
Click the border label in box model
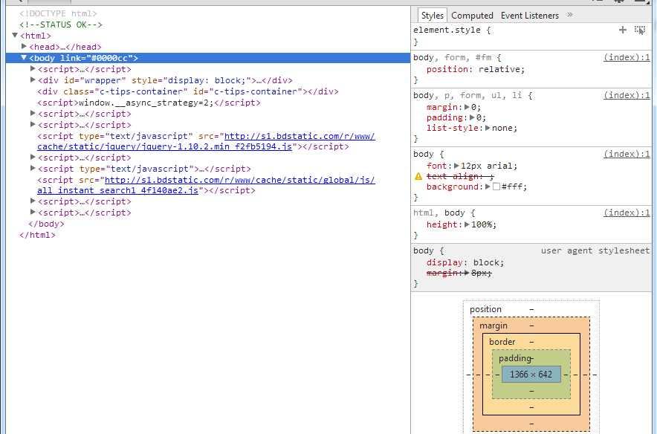pos(502,342)
